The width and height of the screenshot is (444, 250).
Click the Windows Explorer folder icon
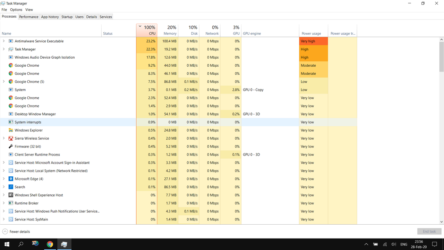coord(11,130)
